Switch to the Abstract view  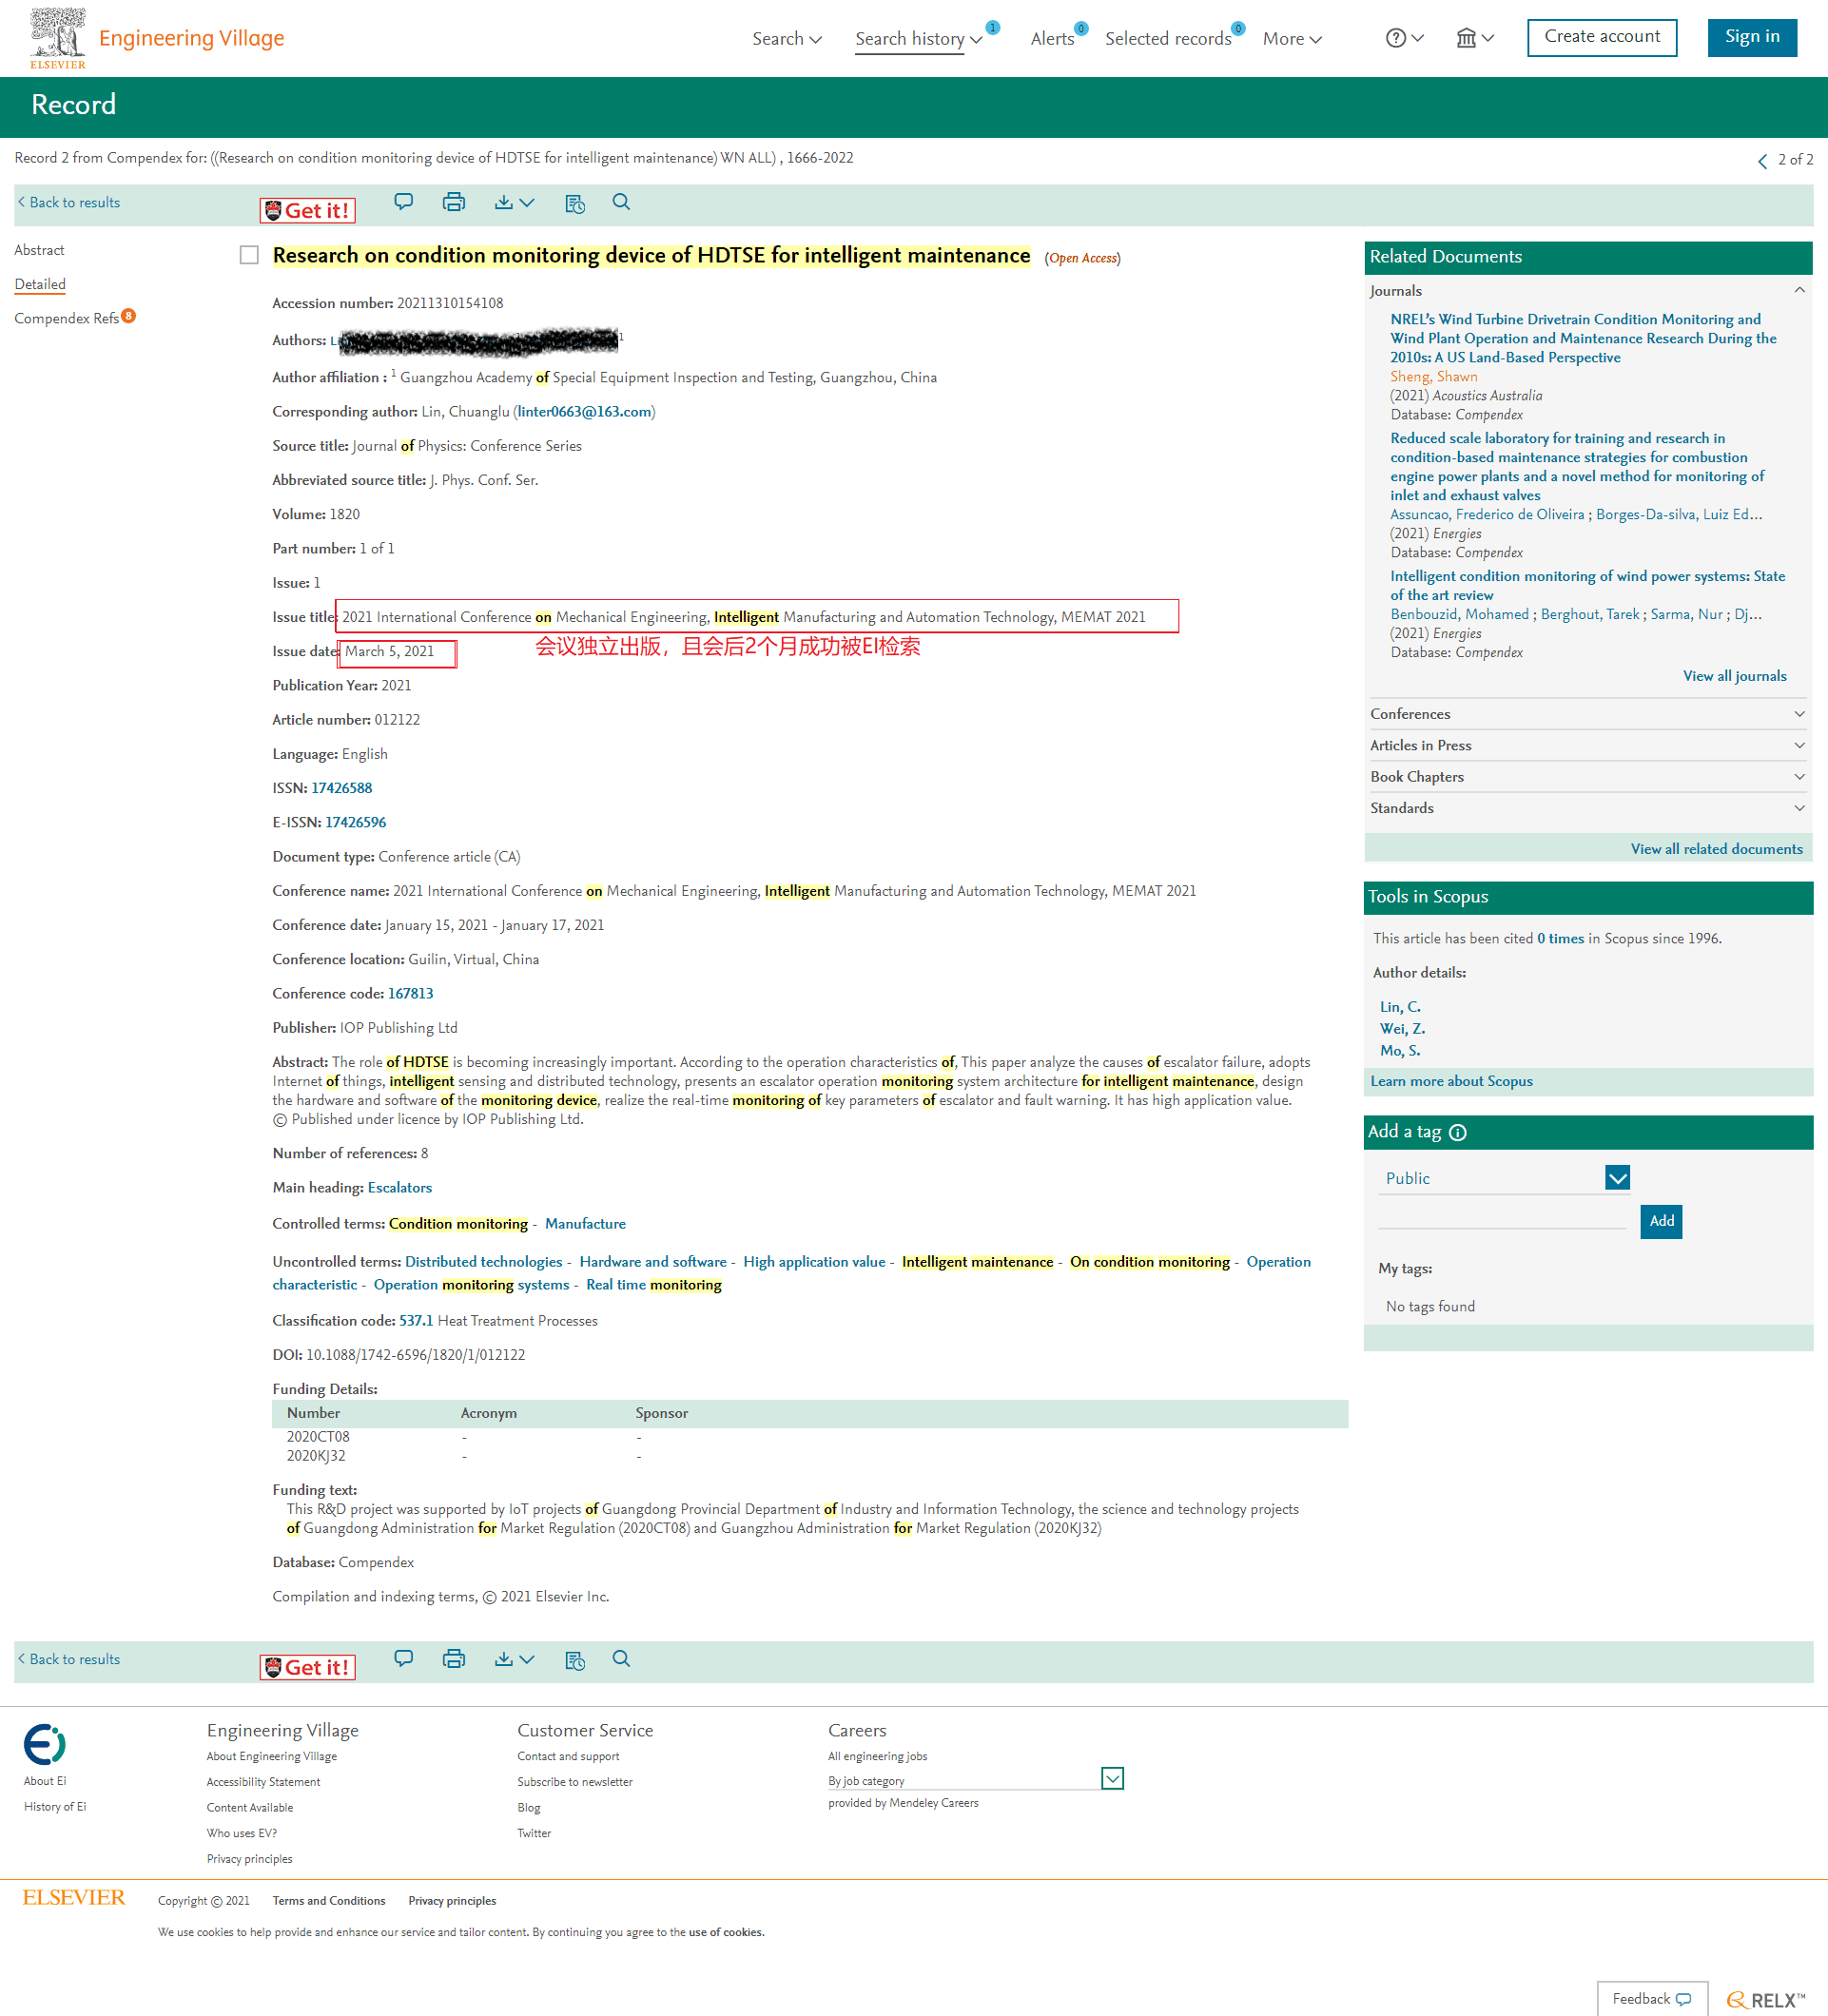[39, 250]
